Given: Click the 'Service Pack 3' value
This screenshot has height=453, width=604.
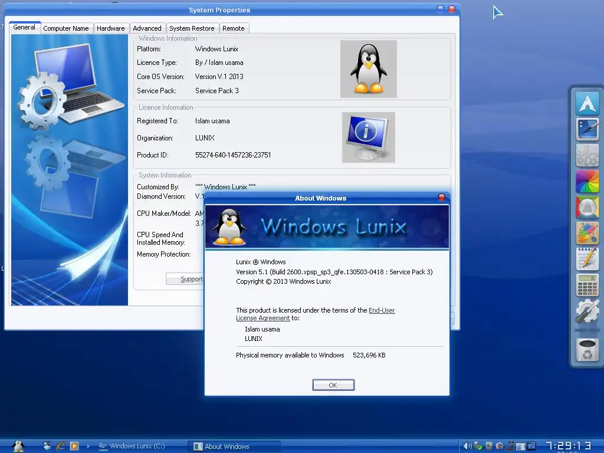Looking at the screenshot, I should click(217, 90).
